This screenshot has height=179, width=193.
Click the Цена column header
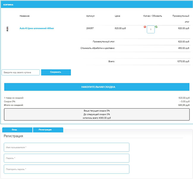point(118,16)
